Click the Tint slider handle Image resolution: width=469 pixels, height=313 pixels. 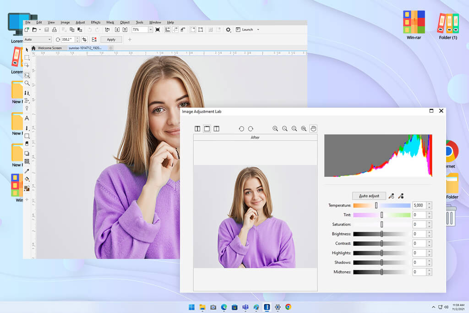click(x=382, y=215)
